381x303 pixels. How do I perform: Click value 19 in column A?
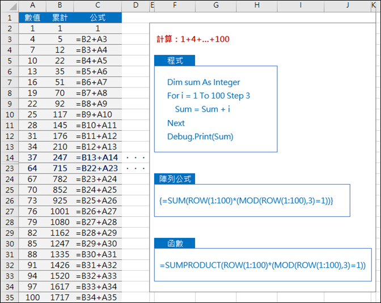[x=32, y=93]
